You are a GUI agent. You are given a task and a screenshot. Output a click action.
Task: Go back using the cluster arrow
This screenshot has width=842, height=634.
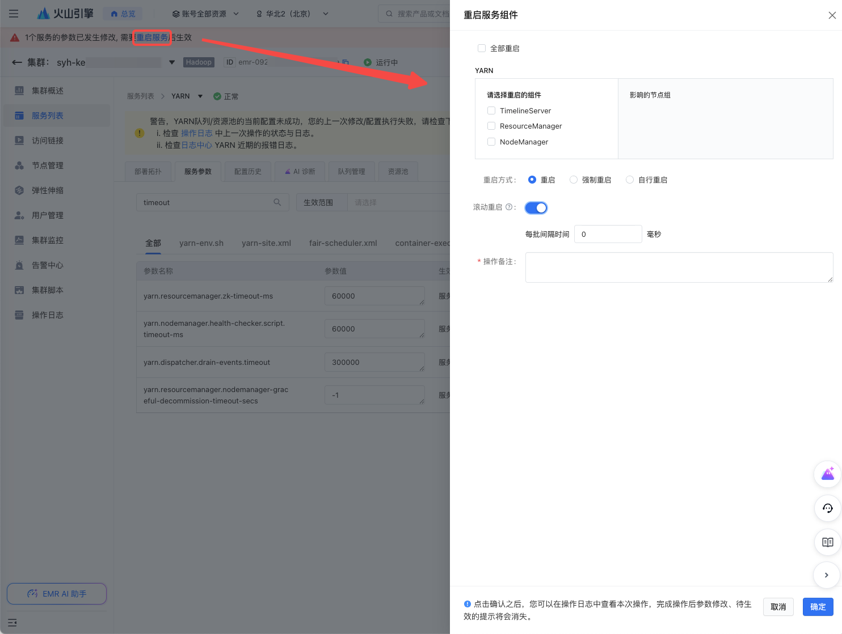(17, 62)
